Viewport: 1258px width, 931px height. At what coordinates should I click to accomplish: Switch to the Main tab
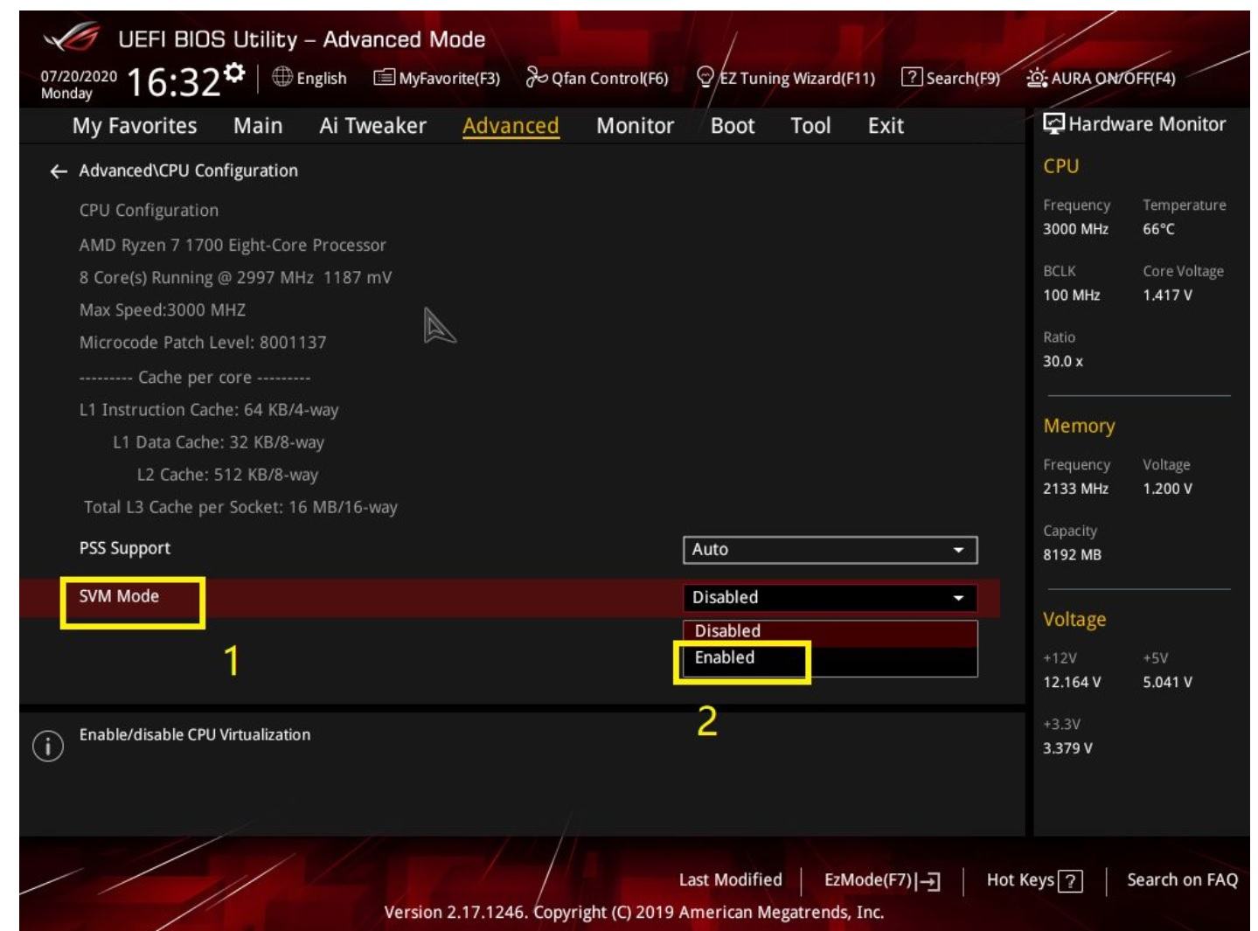pos(258,126)
